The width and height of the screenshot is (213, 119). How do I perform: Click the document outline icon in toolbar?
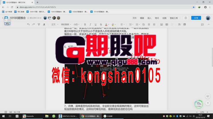[x=185, y=25]
